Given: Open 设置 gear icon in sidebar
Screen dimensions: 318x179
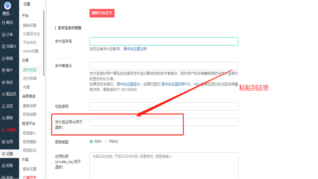Looking at the screenshot, I should (3, 154).
